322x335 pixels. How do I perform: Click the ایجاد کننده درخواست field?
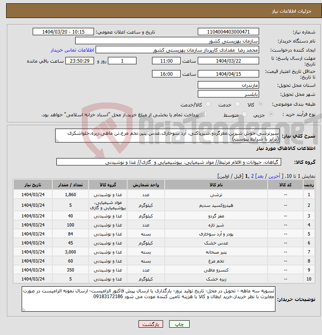(x=177, y=50)
